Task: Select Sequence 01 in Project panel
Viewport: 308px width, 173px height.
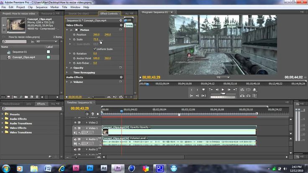Action: pos(20,52)
